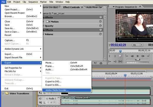The height and width of the screenshot is (107, 153).
Task: Expand the New submenu
Action: point(22,6)
